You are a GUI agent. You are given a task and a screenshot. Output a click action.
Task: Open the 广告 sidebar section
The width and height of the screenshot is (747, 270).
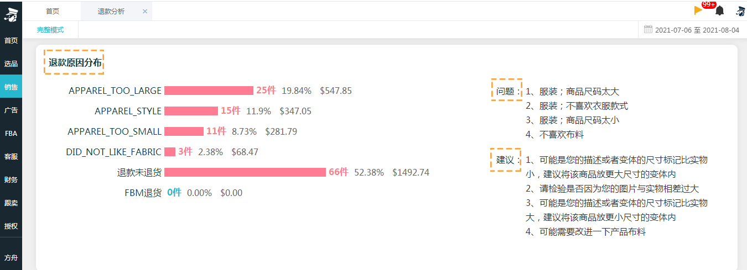tap(11, 110)
